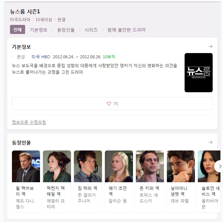The width and height of the screenshot is (223, 222).
Task: Select the 전체 tab
Action: tap(17, 29)
